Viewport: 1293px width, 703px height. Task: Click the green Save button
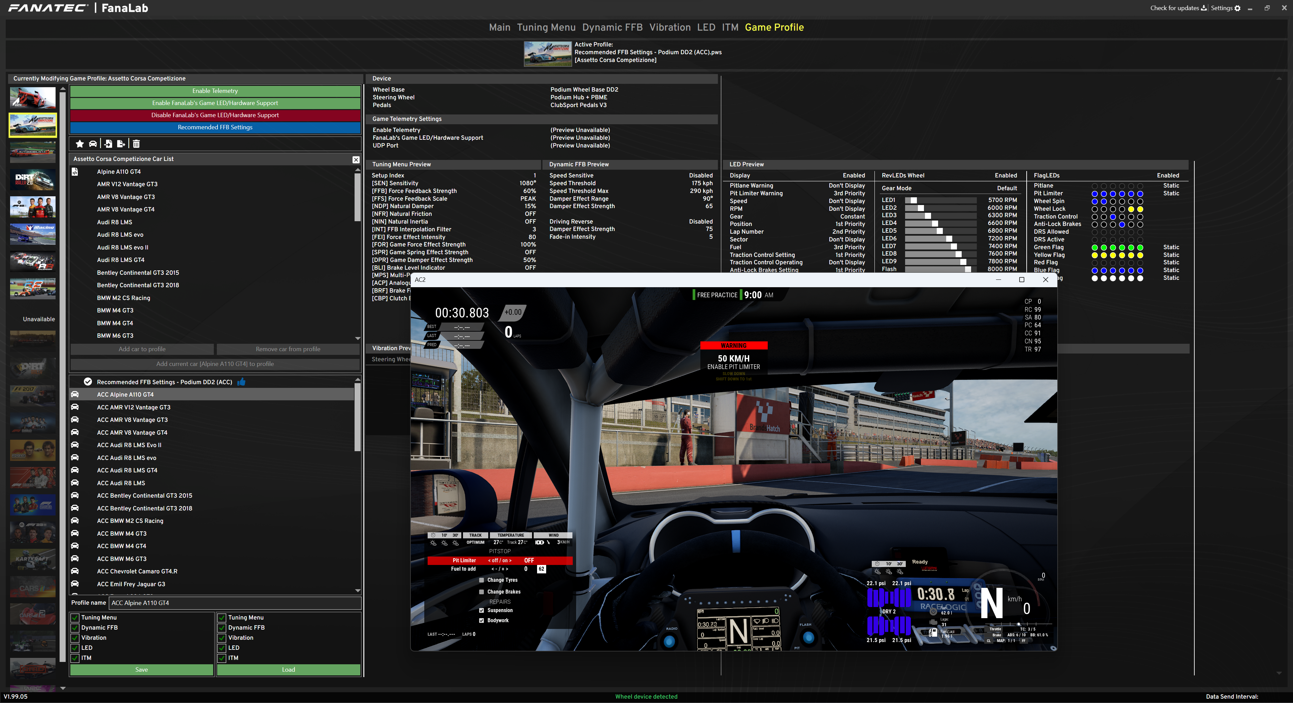tap(141, 669)
